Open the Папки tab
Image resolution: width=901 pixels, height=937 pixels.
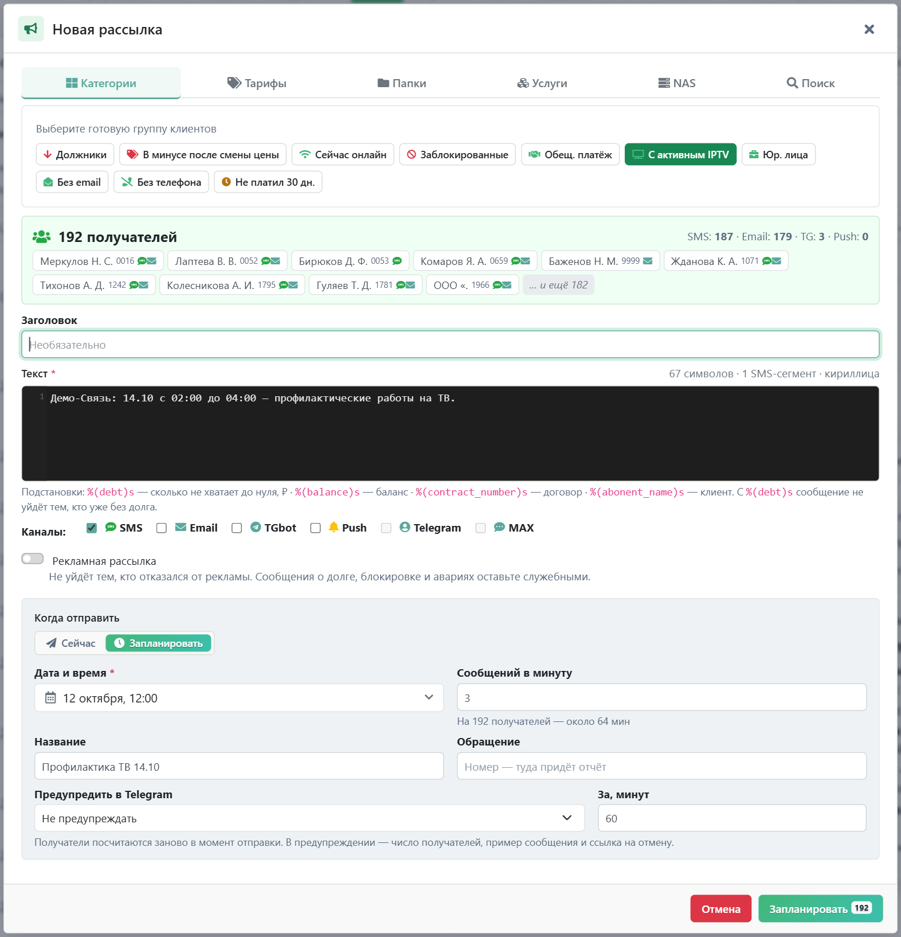click(402, 83)
